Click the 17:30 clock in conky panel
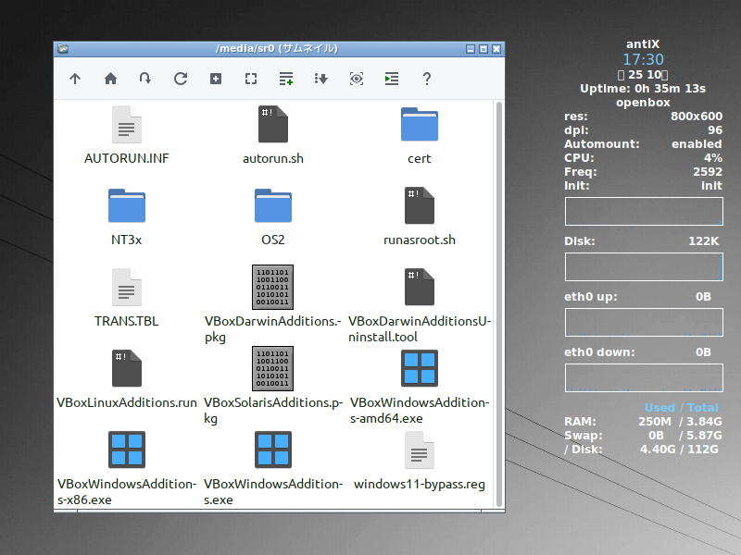 pos(643,59)
